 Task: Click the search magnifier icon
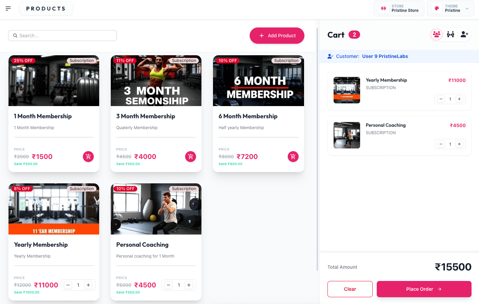pyautogui.click(x=15, y=36)
